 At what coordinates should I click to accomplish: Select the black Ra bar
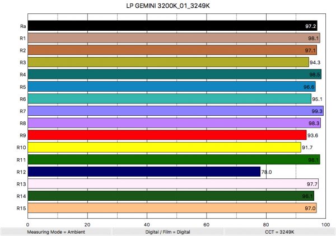[x=168, y=26]
